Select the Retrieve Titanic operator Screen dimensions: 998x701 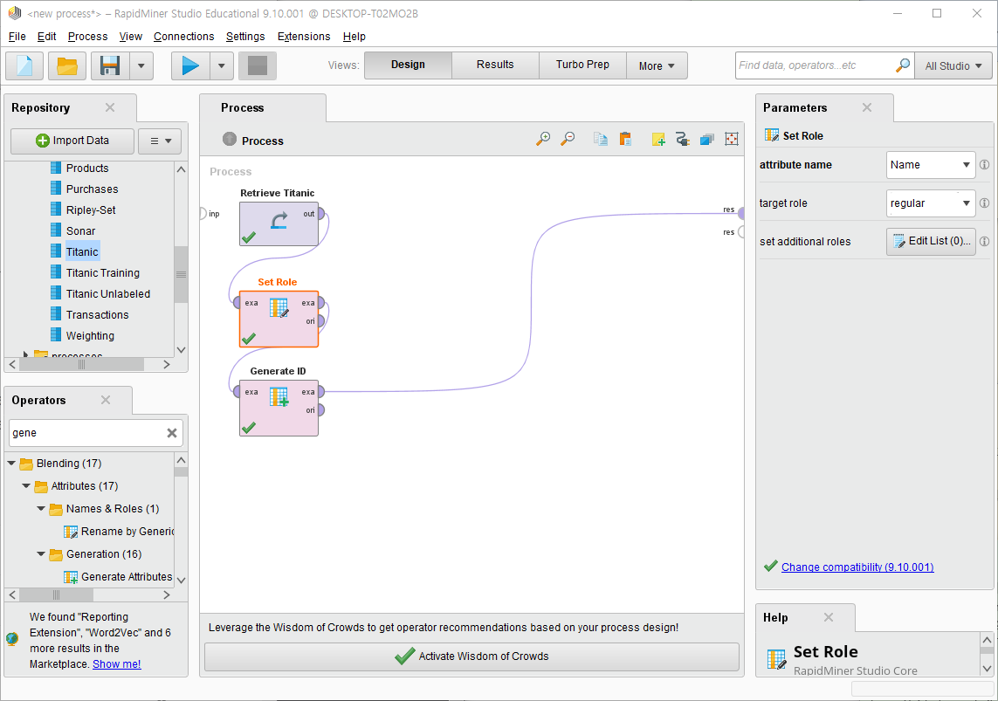click(279, 223)
